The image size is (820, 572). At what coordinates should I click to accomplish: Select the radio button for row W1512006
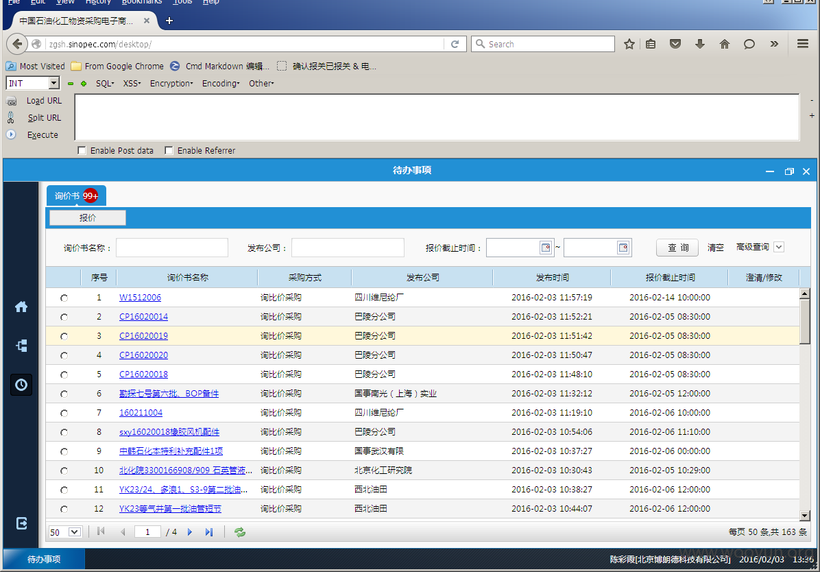coord(64,298)
